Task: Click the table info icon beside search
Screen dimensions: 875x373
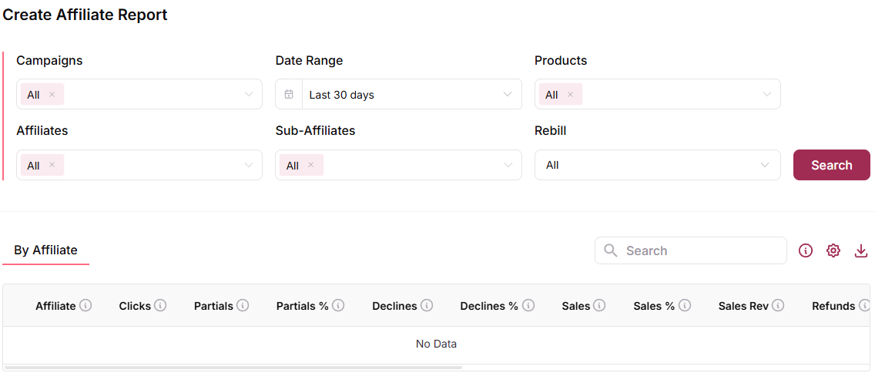Action: click(x=805, y=250)
